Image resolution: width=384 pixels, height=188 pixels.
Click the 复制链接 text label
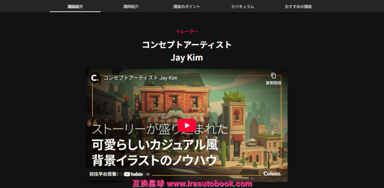tap(273, 83)
